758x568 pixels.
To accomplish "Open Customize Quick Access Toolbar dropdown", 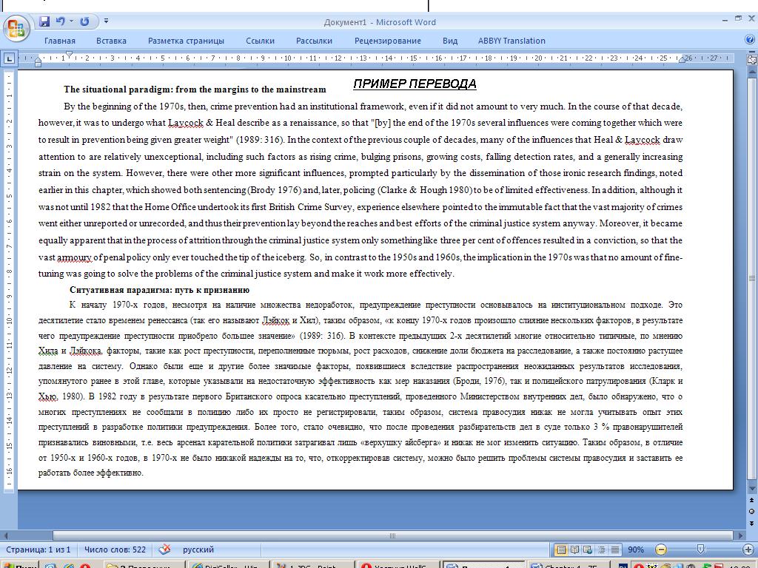I will coord(107,21).
